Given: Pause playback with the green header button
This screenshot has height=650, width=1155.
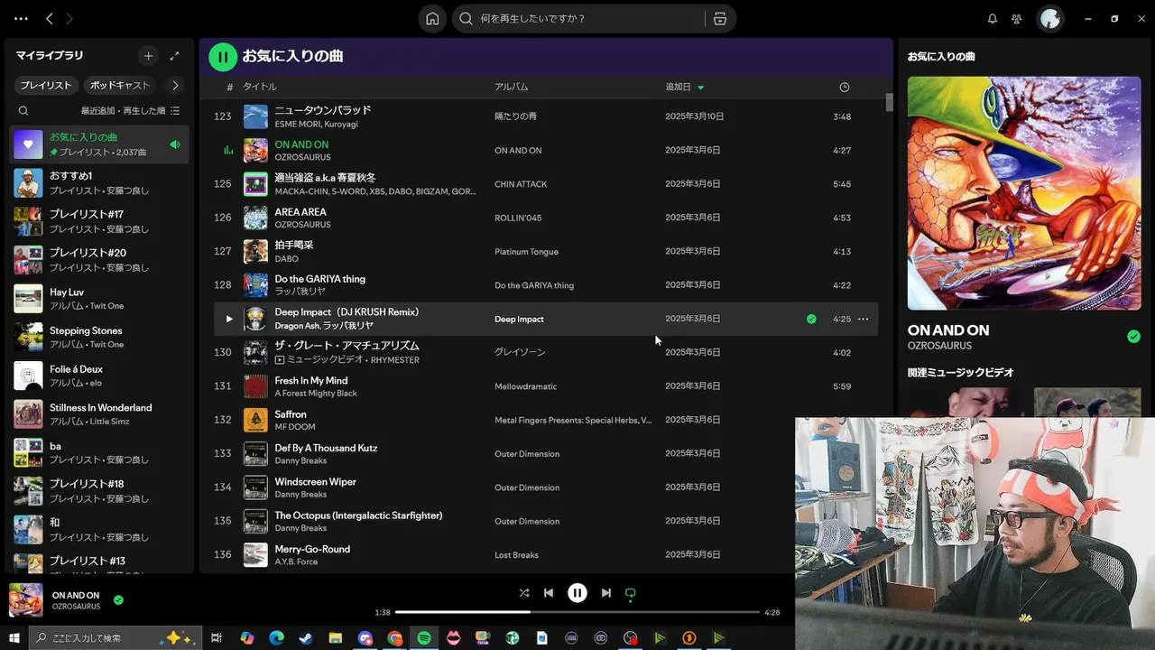Looking at the screenshot, I should 223,57.
